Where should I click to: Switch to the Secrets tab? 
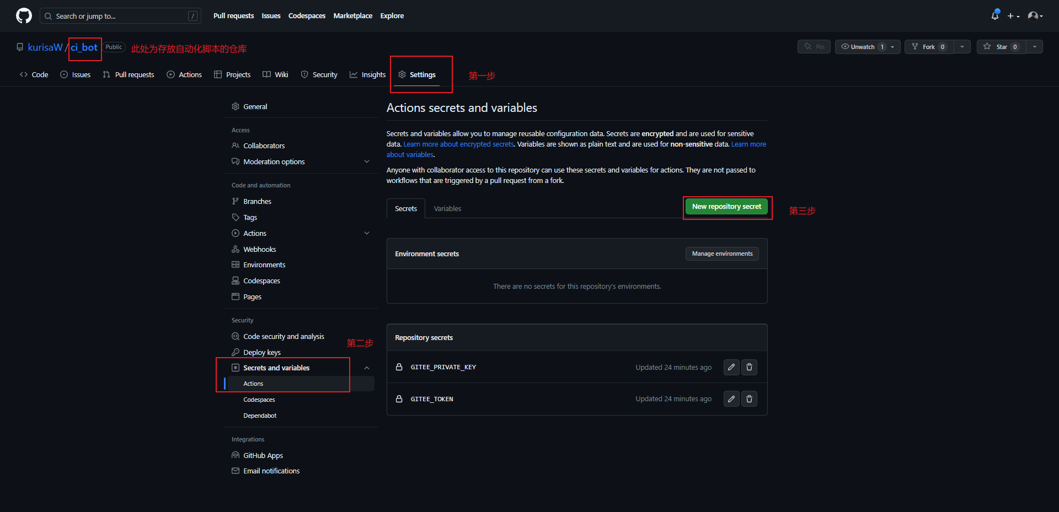pos(406,208)
